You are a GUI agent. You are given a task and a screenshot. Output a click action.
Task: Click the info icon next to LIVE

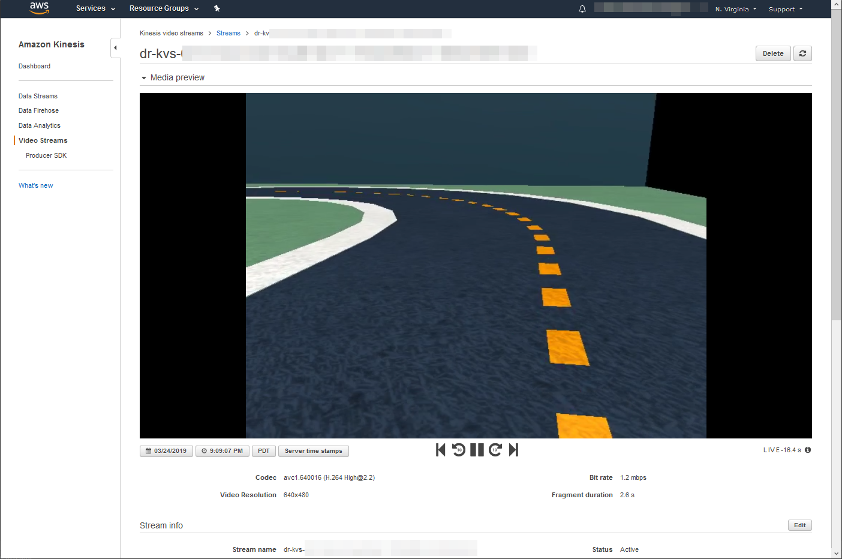(x=808, y=450)
